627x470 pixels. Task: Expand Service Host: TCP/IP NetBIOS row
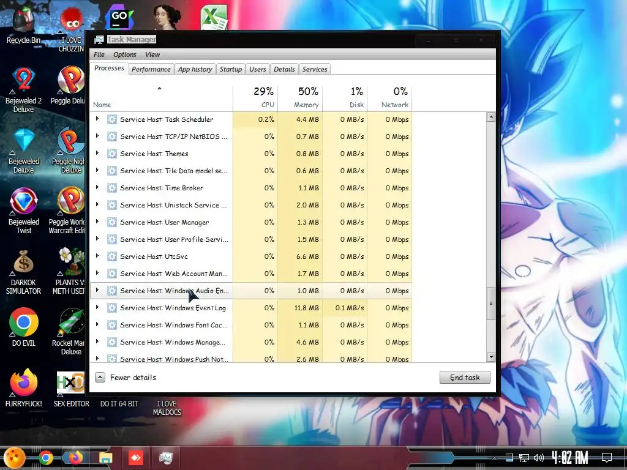click(x=97, y=136)
